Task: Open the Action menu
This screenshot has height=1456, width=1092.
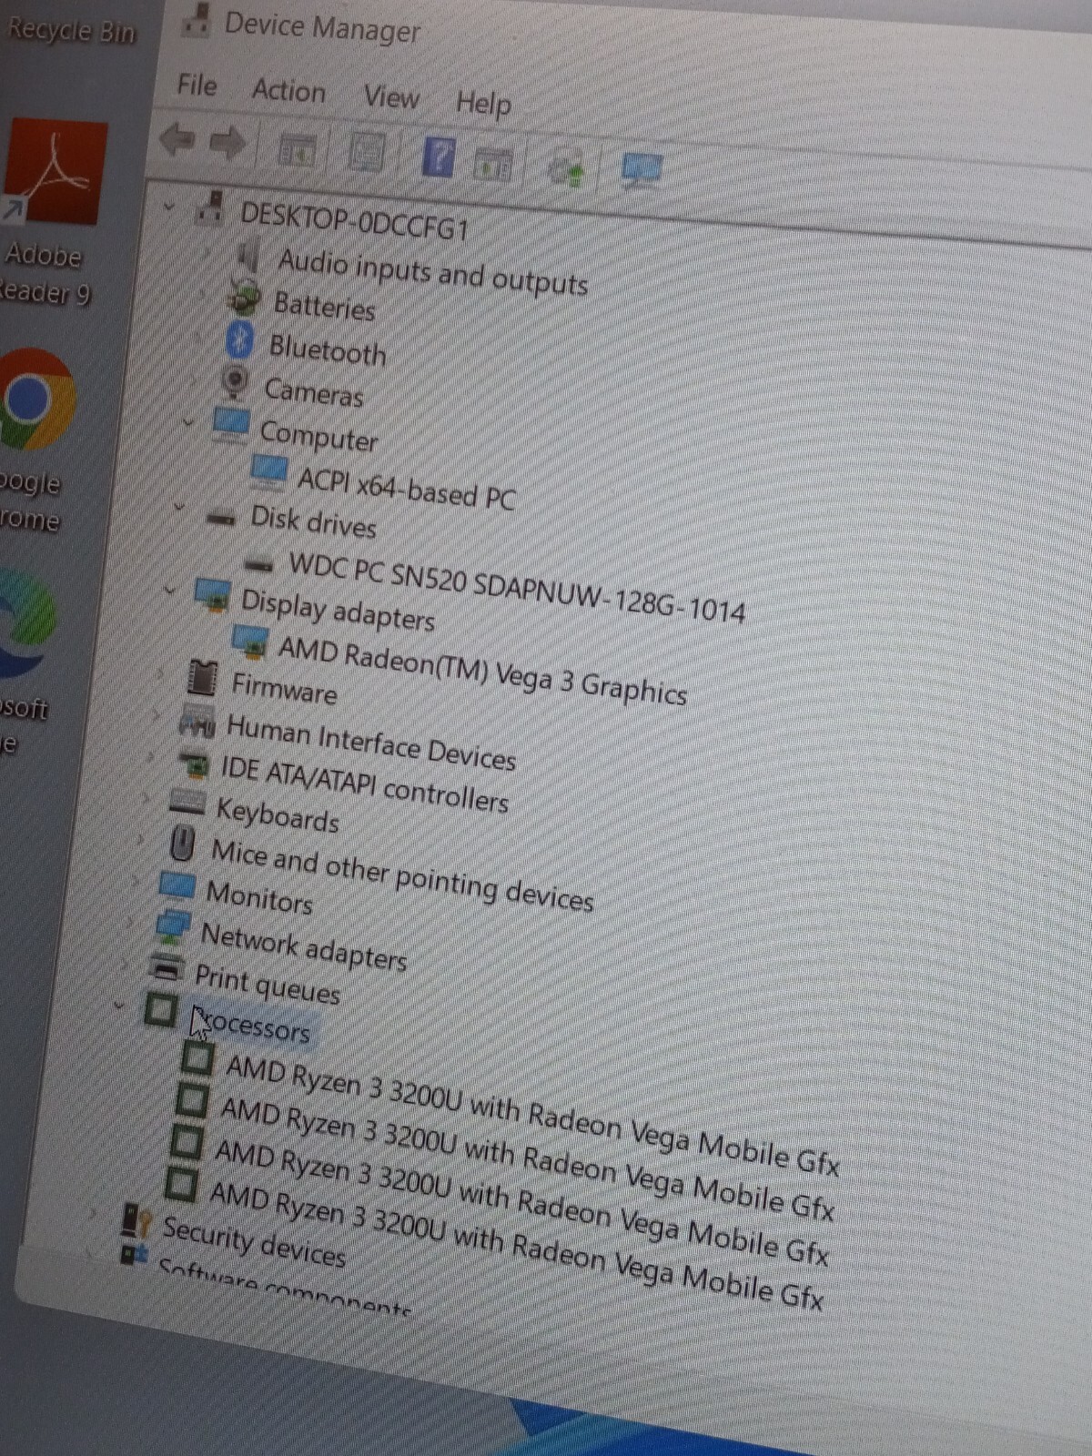Action: pos(288,91)
